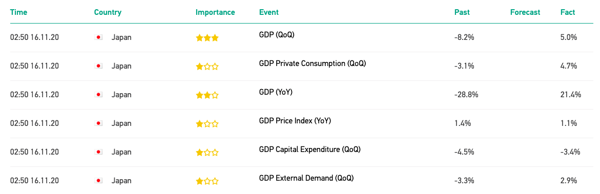Click the three-star importance rating for GDP (QoQ)
This screenshot has height=194, width=600.
[x=207, y=38]
